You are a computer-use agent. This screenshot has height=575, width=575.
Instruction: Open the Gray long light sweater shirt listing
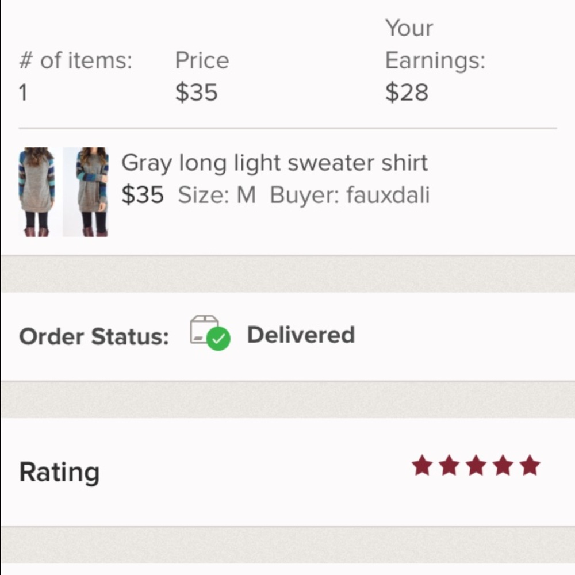[x=274, y=163]
